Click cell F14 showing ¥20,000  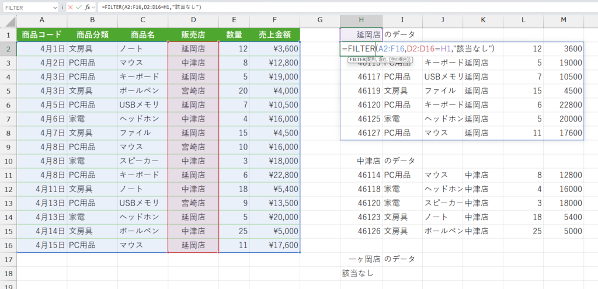click(x=274, y=217)
